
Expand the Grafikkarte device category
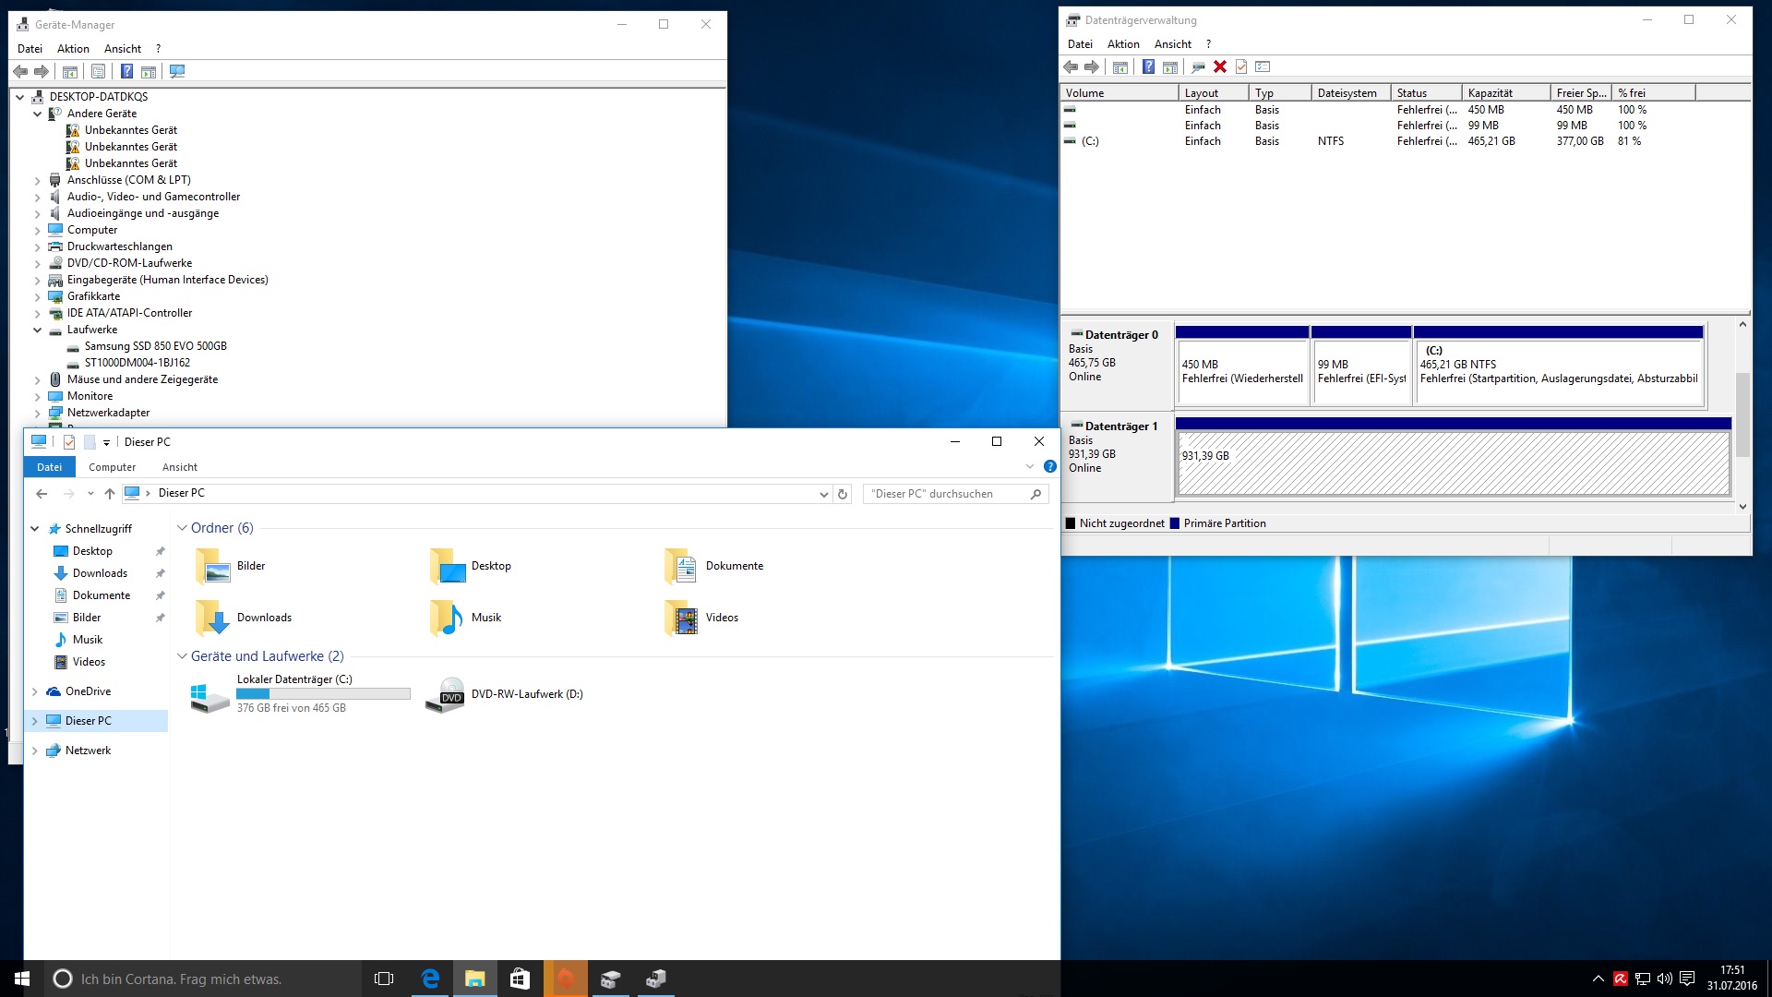[38, 296]
